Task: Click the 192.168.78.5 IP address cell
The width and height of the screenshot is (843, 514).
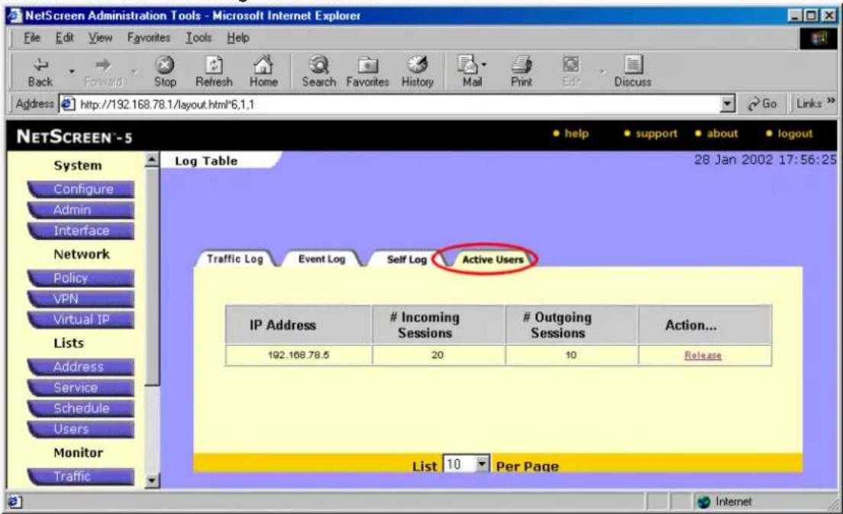Action: tap(299, 355)
